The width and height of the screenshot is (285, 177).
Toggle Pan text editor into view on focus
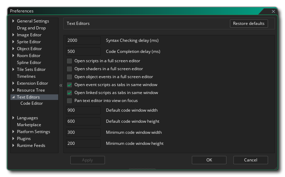[x=70, y=101]
